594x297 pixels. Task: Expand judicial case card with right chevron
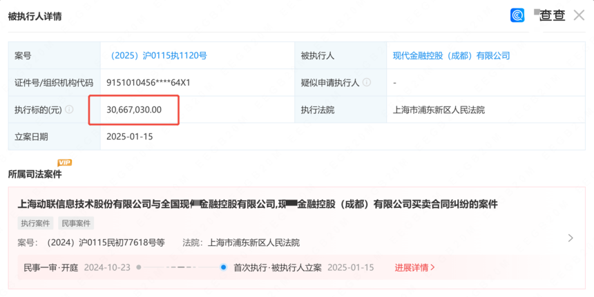pos(571,238)
